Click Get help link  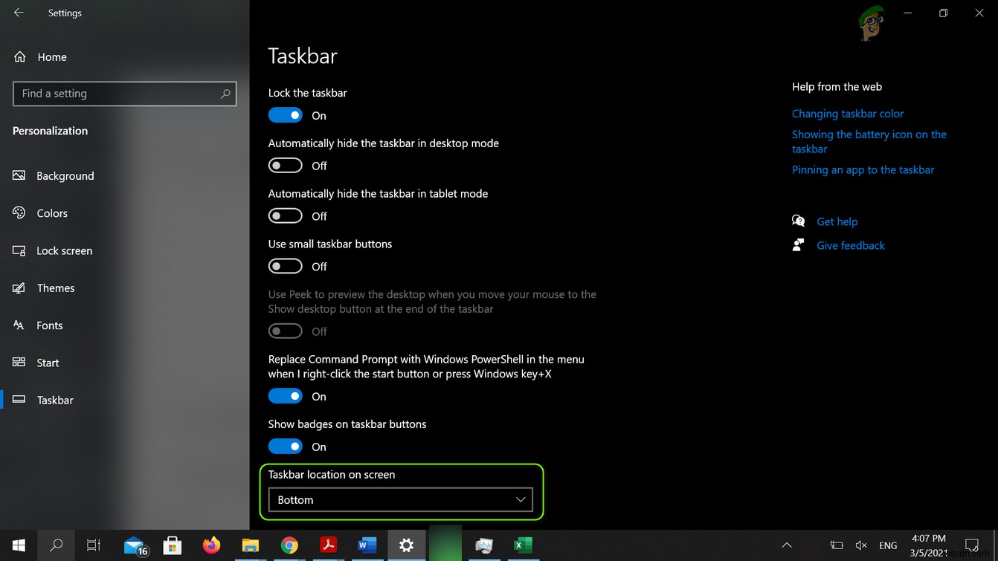point(837,221)
